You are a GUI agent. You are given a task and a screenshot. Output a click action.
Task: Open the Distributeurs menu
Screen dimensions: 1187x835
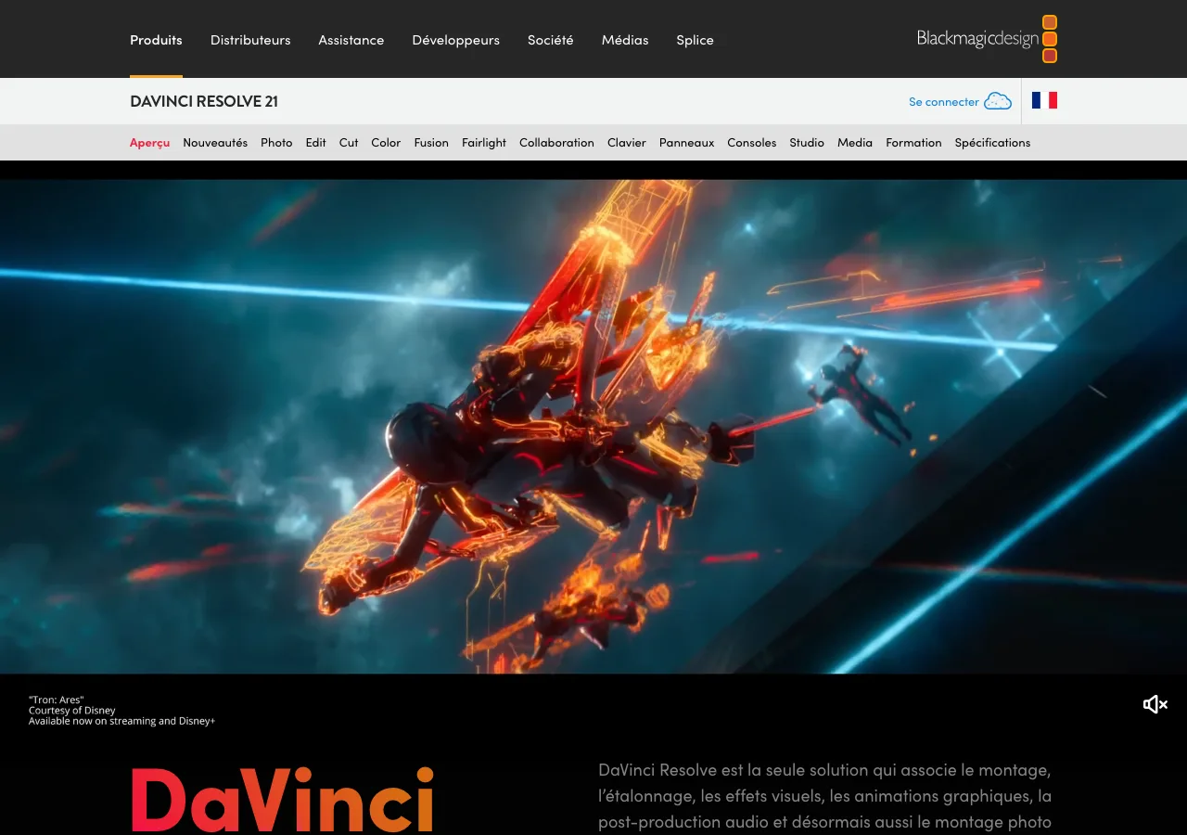click(x=250, y=40)
